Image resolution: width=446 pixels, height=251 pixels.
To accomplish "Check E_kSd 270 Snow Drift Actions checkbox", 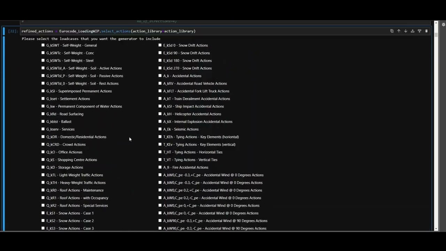I will tap(160, 68).
